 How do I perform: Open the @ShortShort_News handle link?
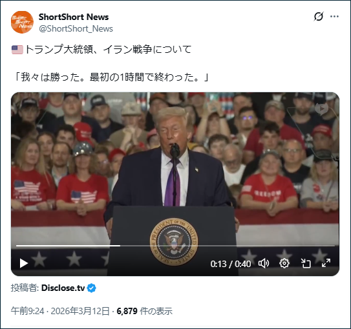[x=76, y=29]
